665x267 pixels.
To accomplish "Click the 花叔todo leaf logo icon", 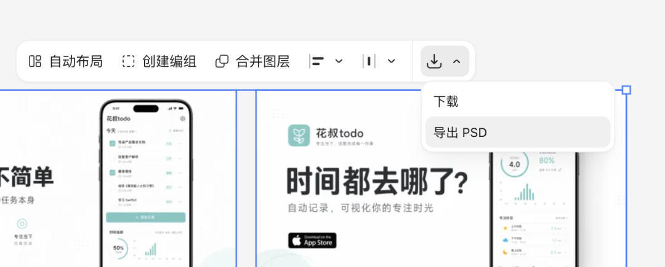I will (299, 135).
